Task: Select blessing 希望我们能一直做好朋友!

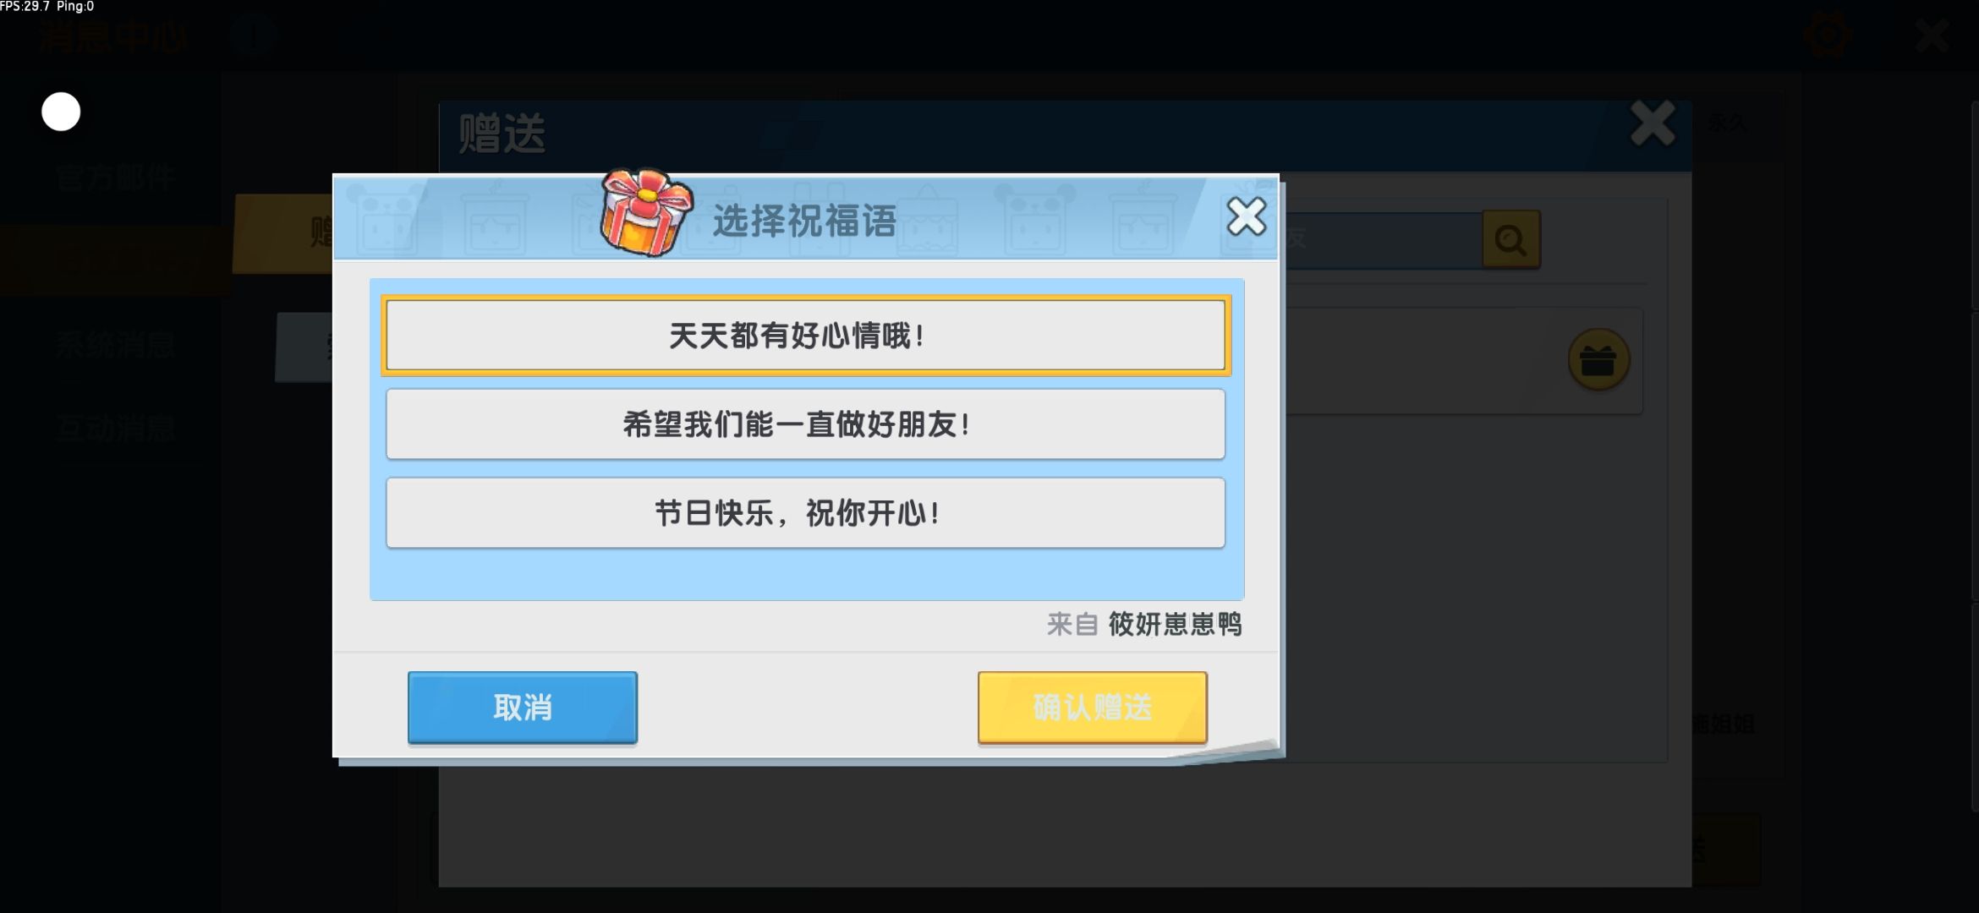Action: click(x=805, y=424)
